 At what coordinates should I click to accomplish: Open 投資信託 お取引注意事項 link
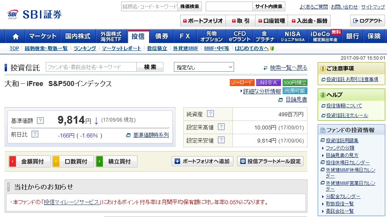point(352,79)
